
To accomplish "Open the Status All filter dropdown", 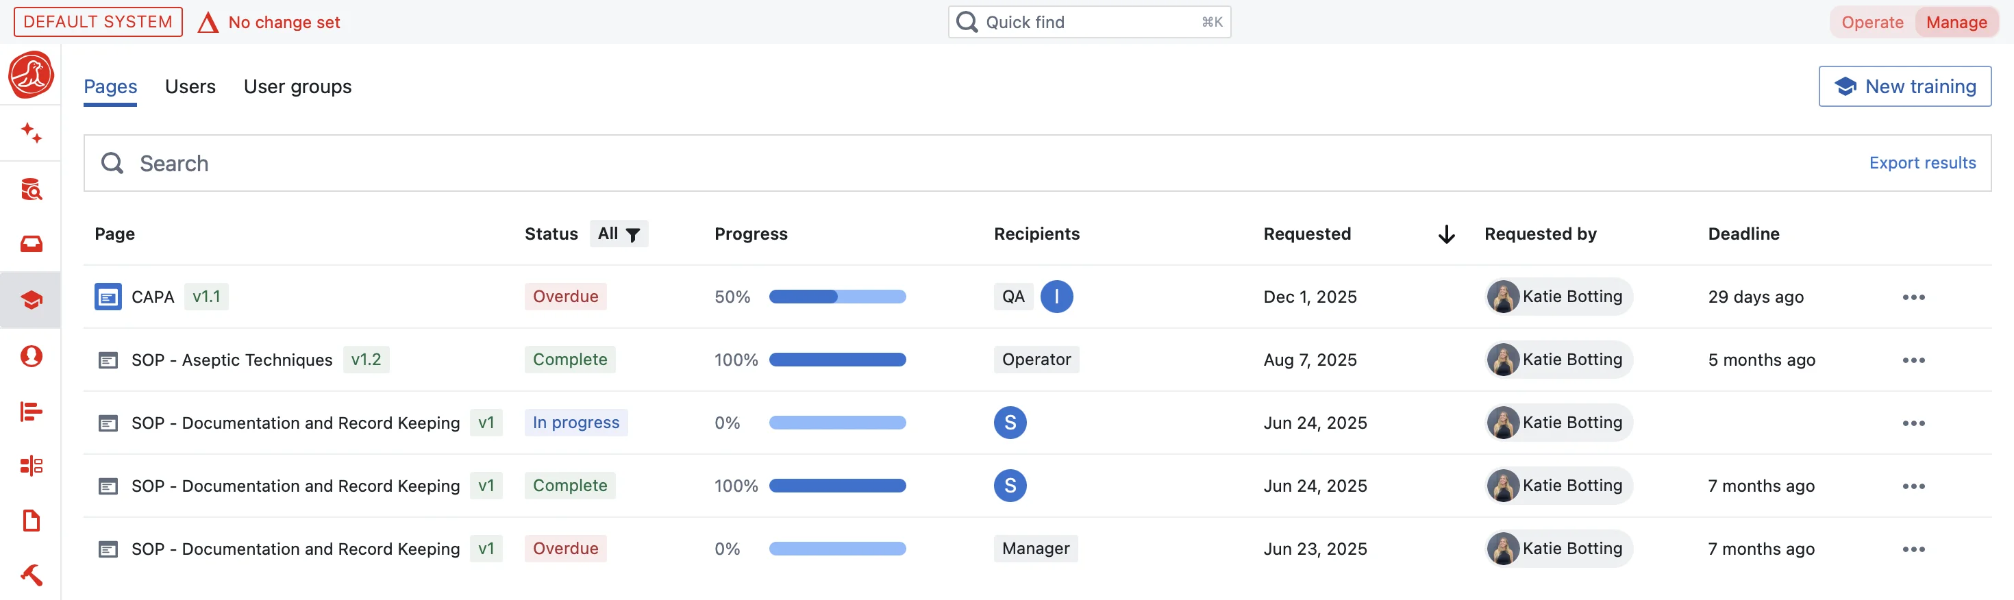I will (619, 234).
